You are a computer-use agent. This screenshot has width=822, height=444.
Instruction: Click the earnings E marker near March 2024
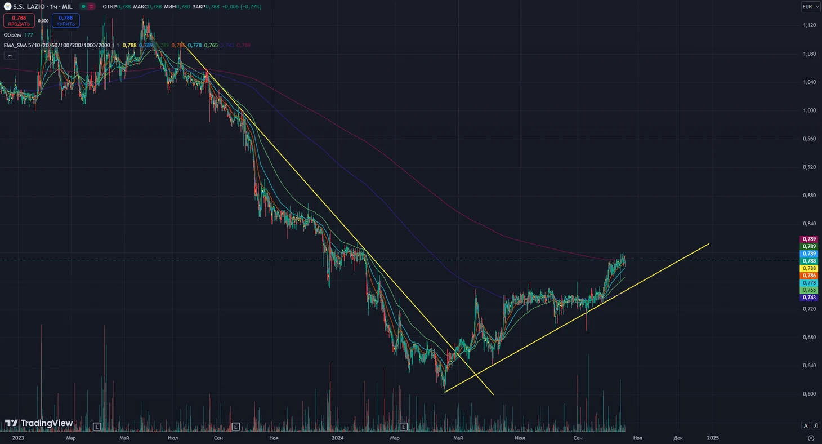click(x=403, y=427)
